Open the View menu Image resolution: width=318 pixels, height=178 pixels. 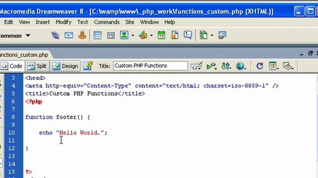24,22
